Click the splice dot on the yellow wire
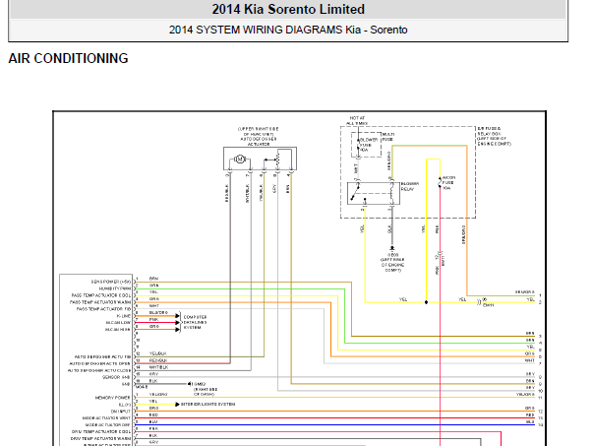 point(426,302)
